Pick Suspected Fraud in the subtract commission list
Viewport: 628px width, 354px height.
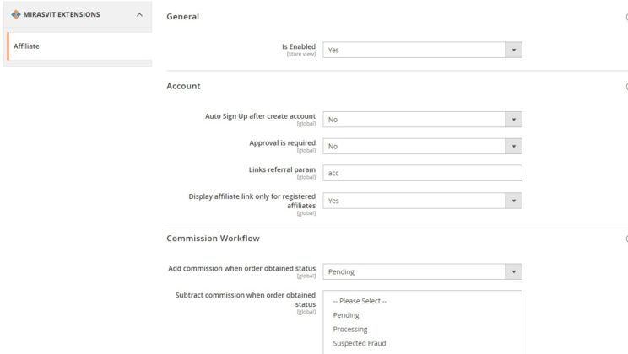[x=360, y=344]
